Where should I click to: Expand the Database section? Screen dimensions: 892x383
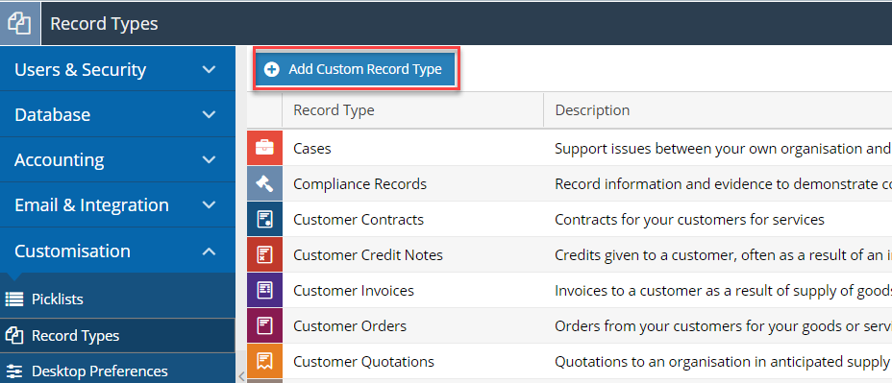tap(117, 114)
